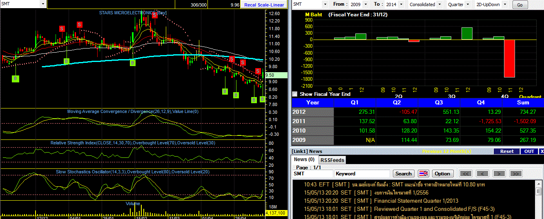Click the MACD indicator title
The image size is (544, 219).
click(133, 112)
